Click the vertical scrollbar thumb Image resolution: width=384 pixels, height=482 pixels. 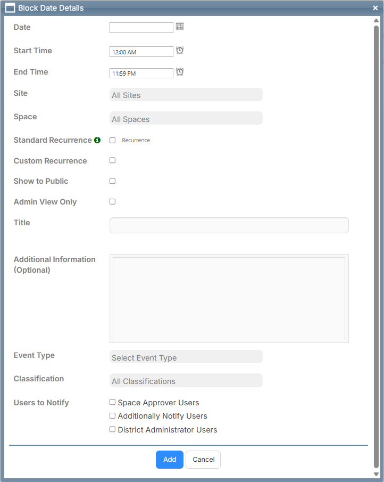377,247
